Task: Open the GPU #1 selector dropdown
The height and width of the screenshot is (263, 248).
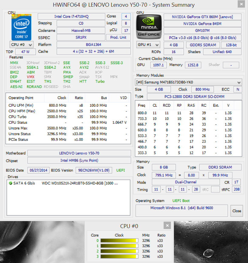Action: 148,45
